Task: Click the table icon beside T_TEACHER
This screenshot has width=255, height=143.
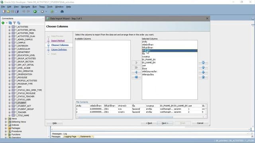Action: [x=13, y=112]
